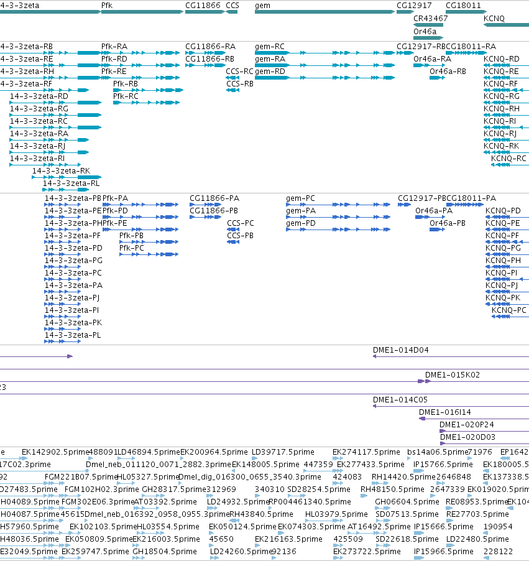This screenshot has height=561, width=529.
Task: Click the Or46a gene label
Action: pyautogui.click(x=425, y=32)
